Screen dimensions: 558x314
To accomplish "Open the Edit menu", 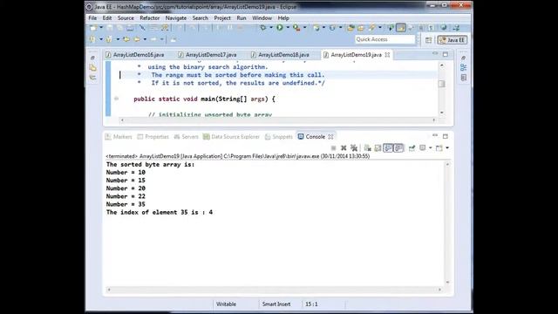I will coord(107,17).
